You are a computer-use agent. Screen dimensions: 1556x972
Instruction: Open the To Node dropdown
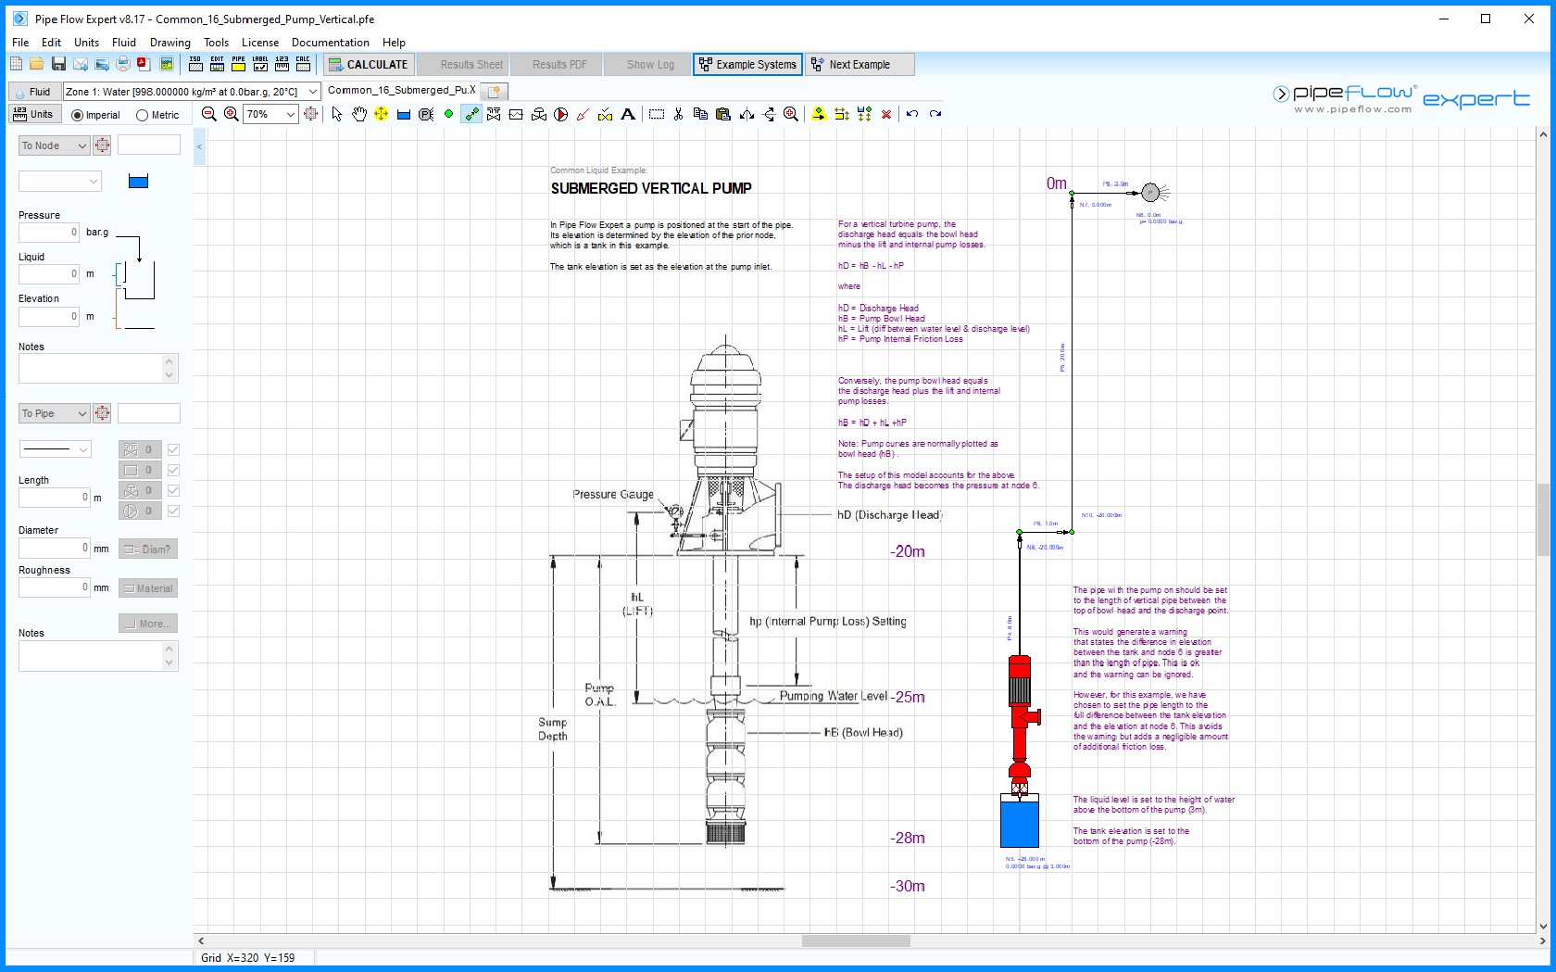(54, 145)
